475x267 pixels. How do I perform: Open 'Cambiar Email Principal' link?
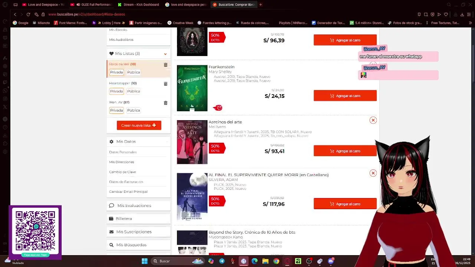(128, 192)
